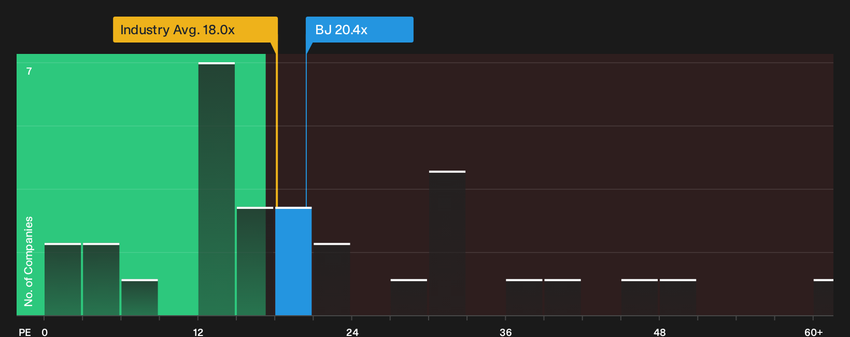Select the green bar just left of industry average line
The image size is (850, 337).
pos(255,261)
